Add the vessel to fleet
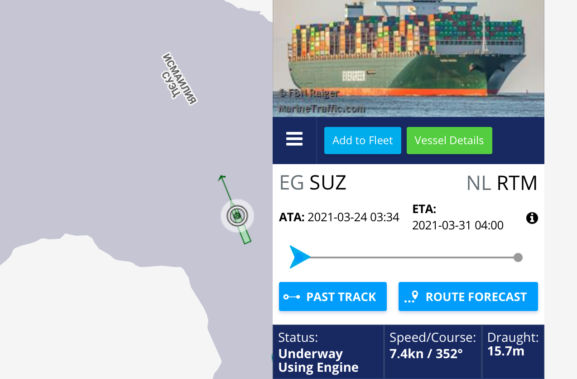Image resolution: width=577 pixels, height=379 pixels. (x=363, y=141)
